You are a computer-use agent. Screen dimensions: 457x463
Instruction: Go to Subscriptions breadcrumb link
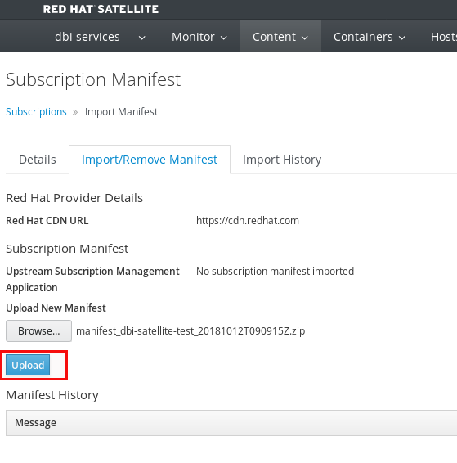pyautogui.click(x=36, y=112)
